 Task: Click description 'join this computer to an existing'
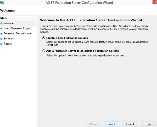[x=85, y=56]
